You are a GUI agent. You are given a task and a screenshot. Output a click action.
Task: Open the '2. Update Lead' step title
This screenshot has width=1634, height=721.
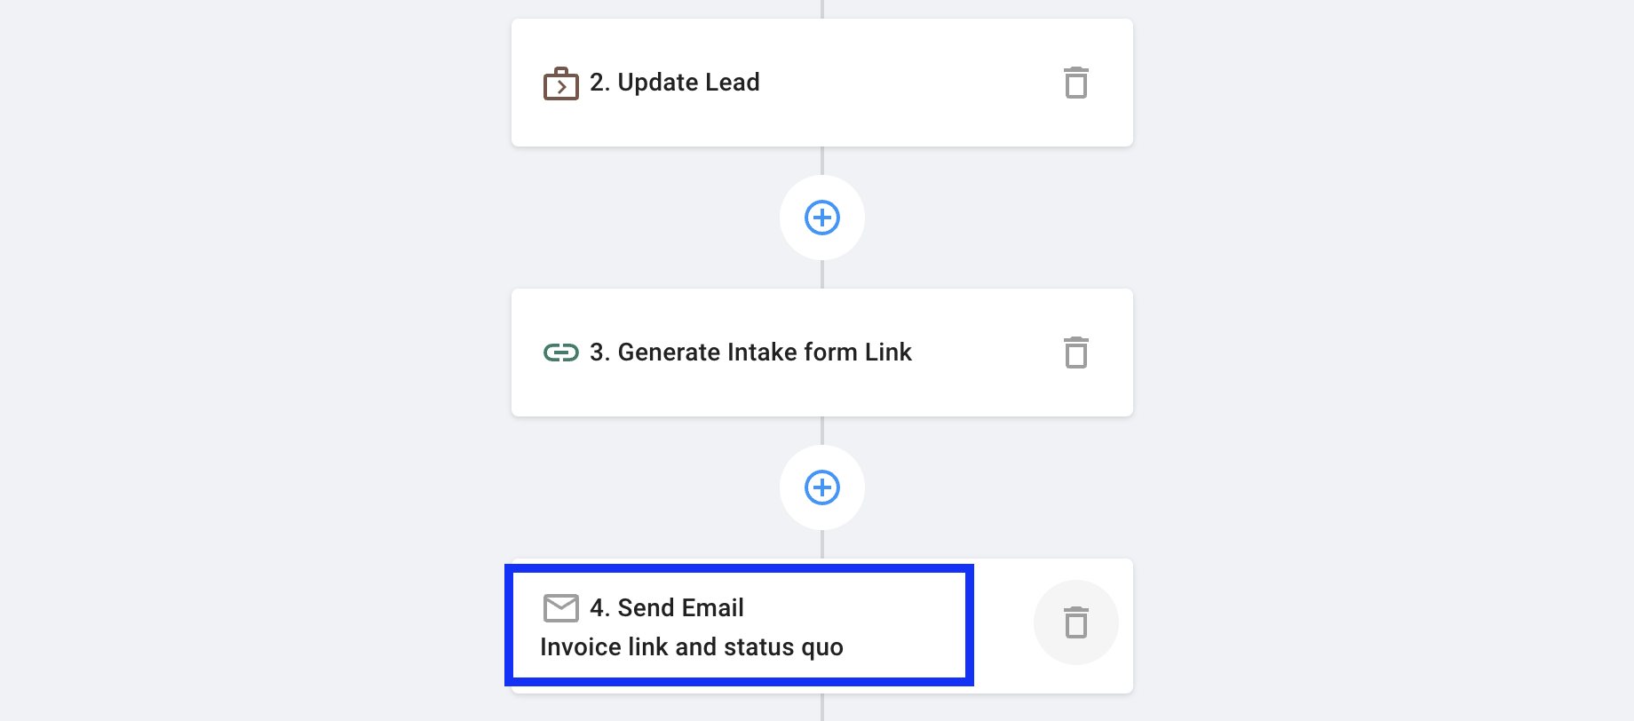point(674,83)
